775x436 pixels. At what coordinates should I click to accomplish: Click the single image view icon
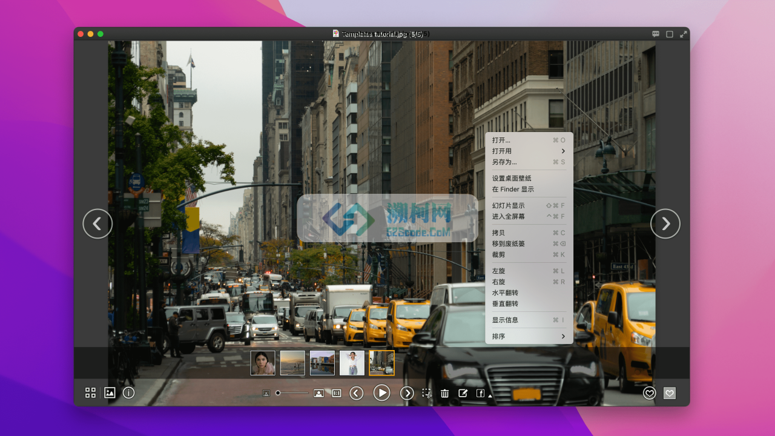110,392
